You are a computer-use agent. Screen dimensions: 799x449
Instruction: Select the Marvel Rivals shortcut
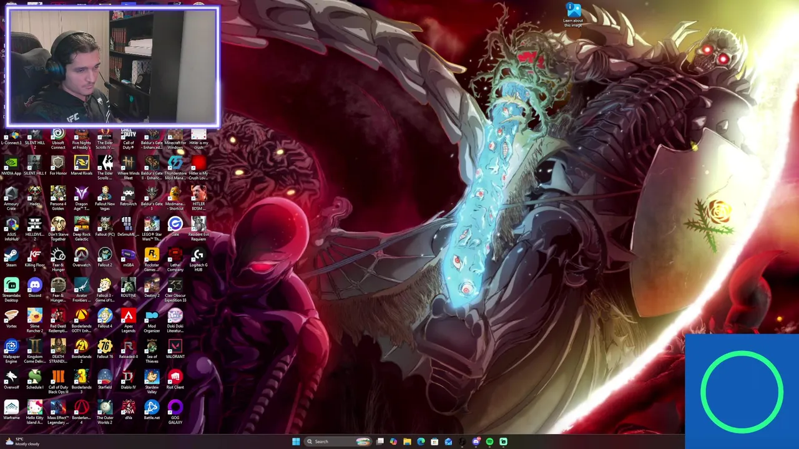[x=81, y=166]
